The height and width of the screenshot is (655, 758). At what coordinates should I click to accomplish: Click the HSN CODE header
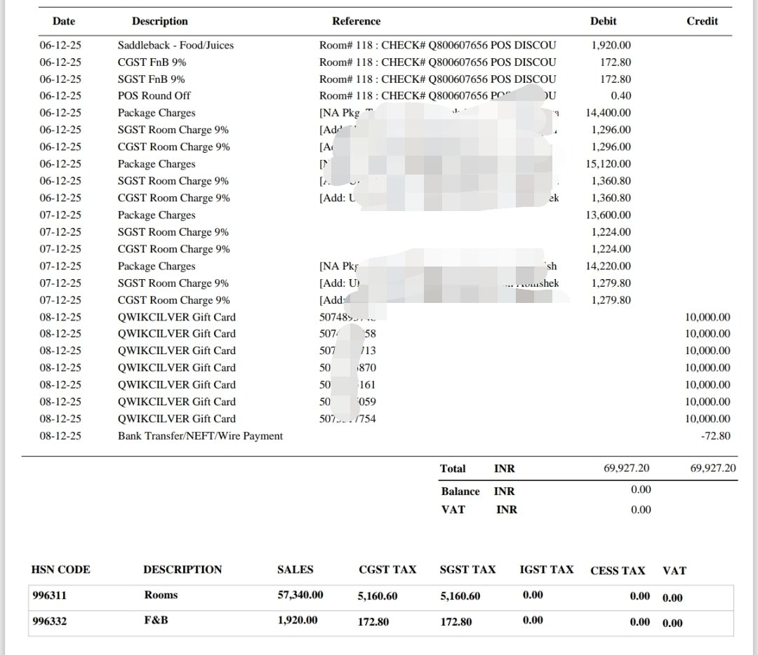pyautogui.click(x=61, y=569)
